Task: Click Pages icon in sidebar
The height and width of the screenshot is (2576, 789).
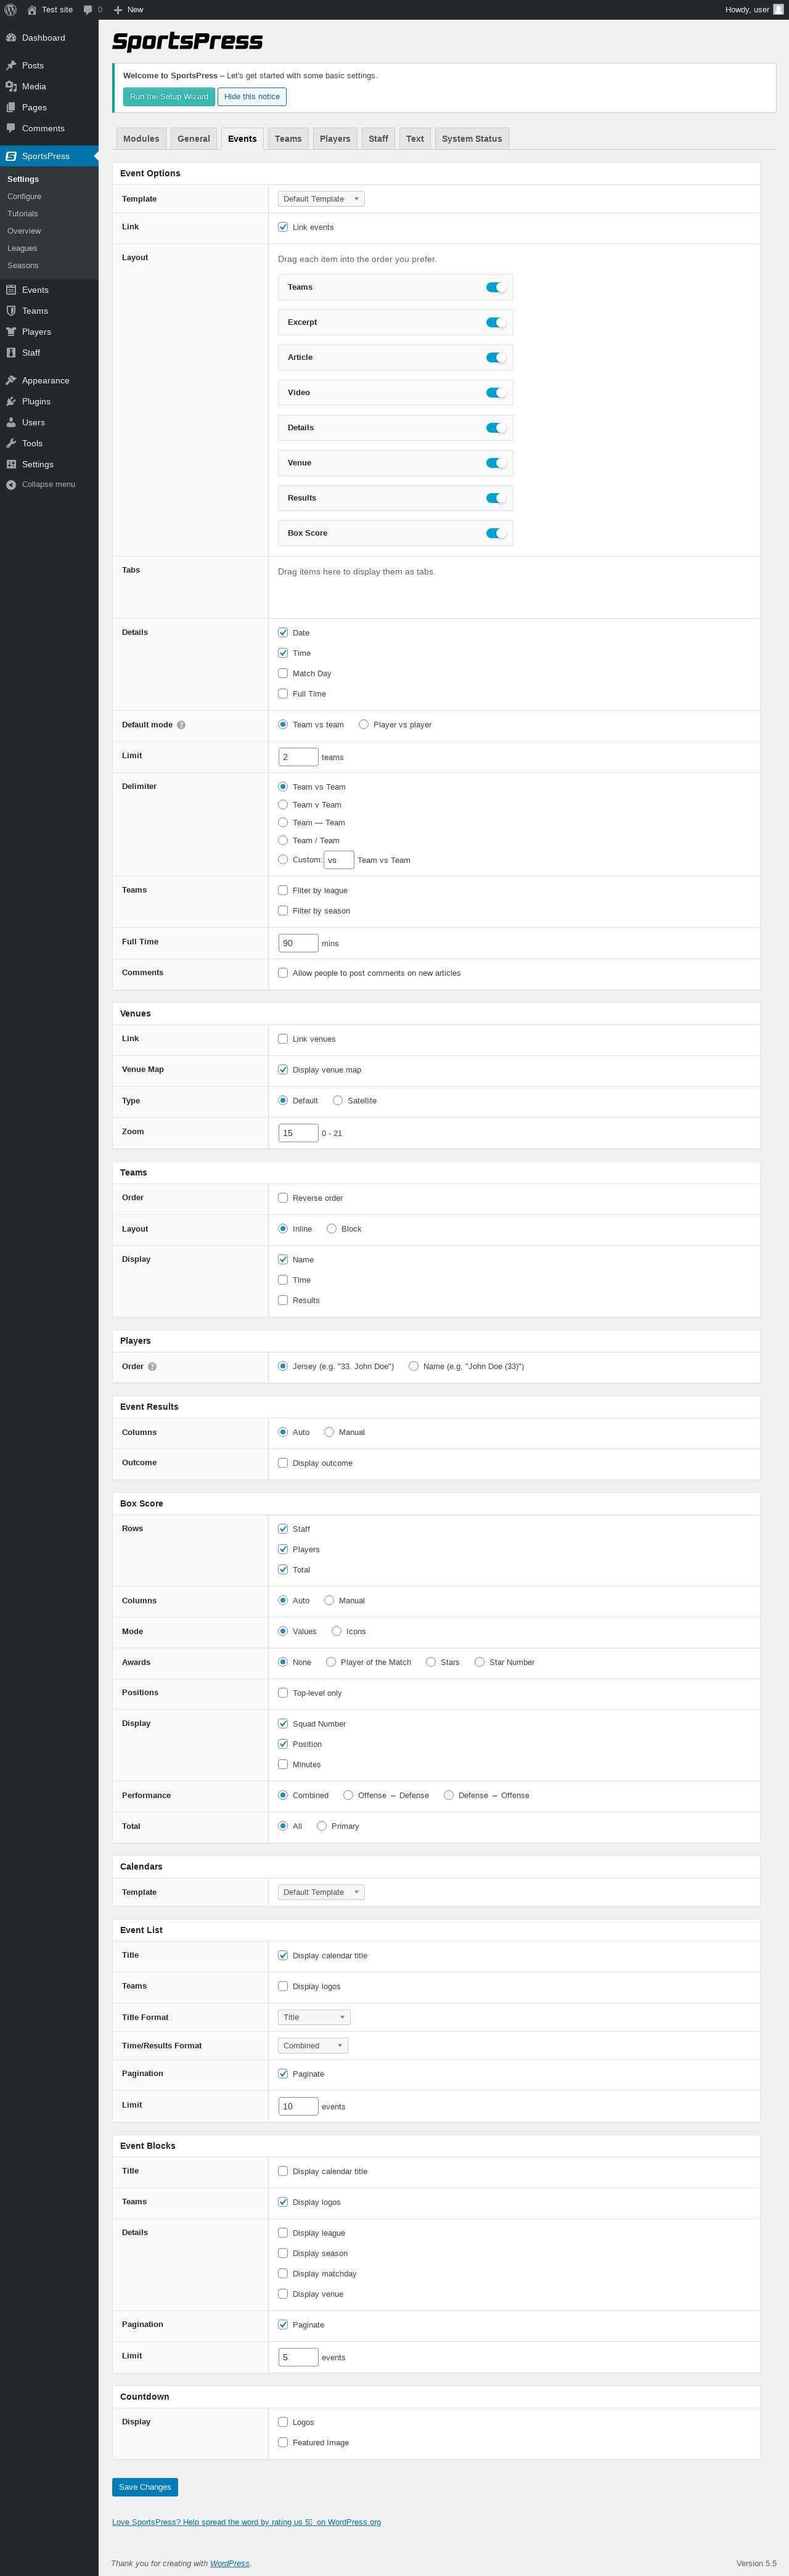Action: coord(11,108)
